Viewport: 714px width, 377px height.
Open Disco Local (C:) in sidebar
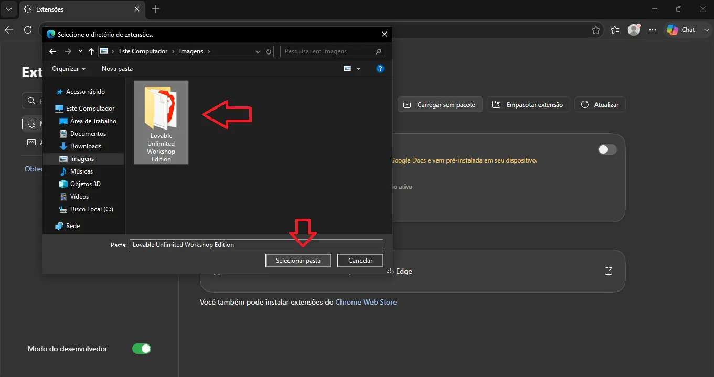91,209
